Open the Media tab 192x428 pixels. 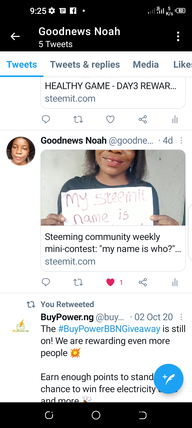pyautogui.click(x=146, y=64)
